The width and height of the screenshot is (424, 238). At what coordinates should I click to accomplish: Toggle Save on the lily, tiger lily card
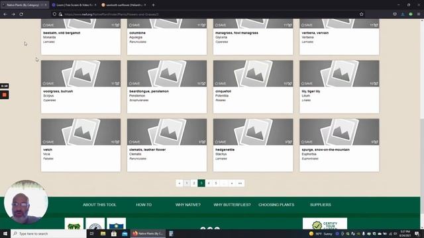point(307,83)
